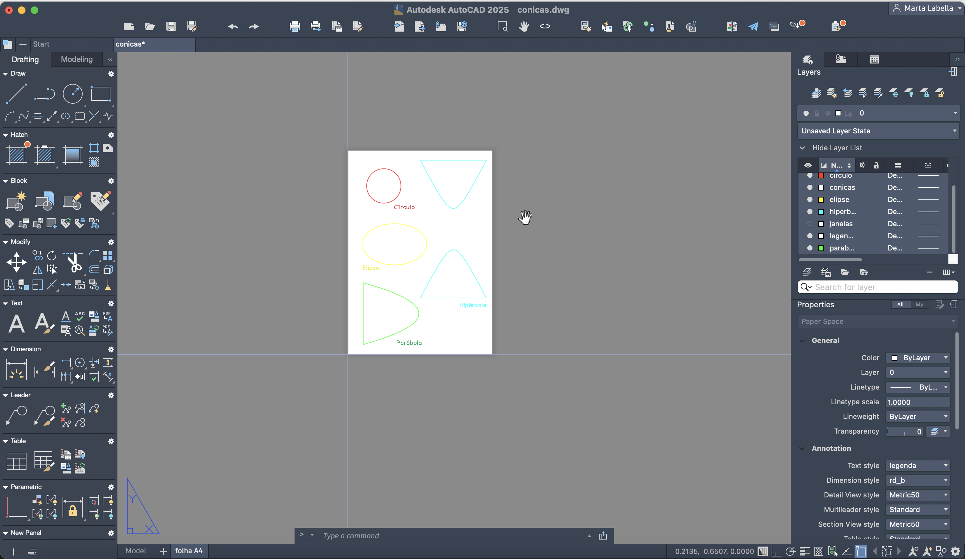The width and height of the screenshot is (965, 559).
Task: Switch to the Modeling tab
Action: coord(77,59)
